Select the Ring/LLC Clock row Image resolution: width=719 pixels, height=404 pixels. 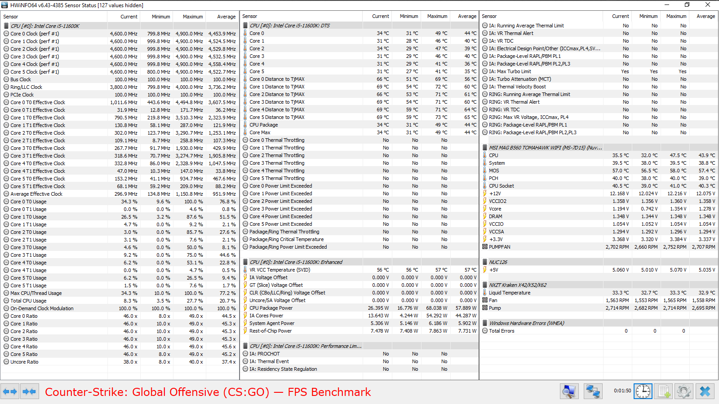pos(120,87)
